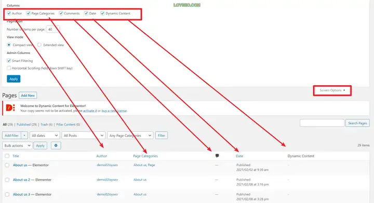Open the Bulk actions dropdown
This screenshot has width=374, height=203.
[17, 145]
